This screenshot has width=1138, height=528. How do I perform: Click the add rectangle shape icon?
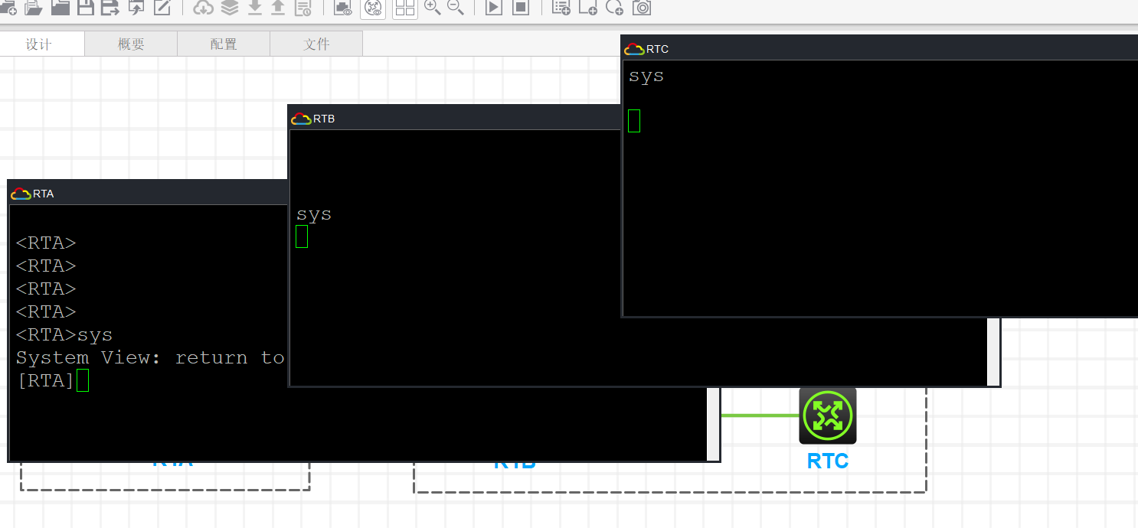(588, 8)
